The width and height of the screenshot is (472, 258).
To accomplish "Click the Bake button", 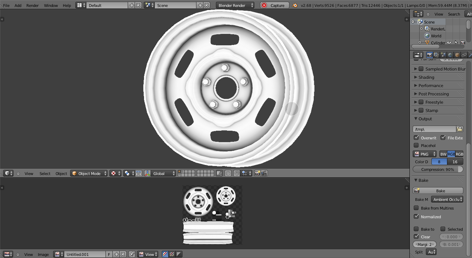I will (438, 191).
